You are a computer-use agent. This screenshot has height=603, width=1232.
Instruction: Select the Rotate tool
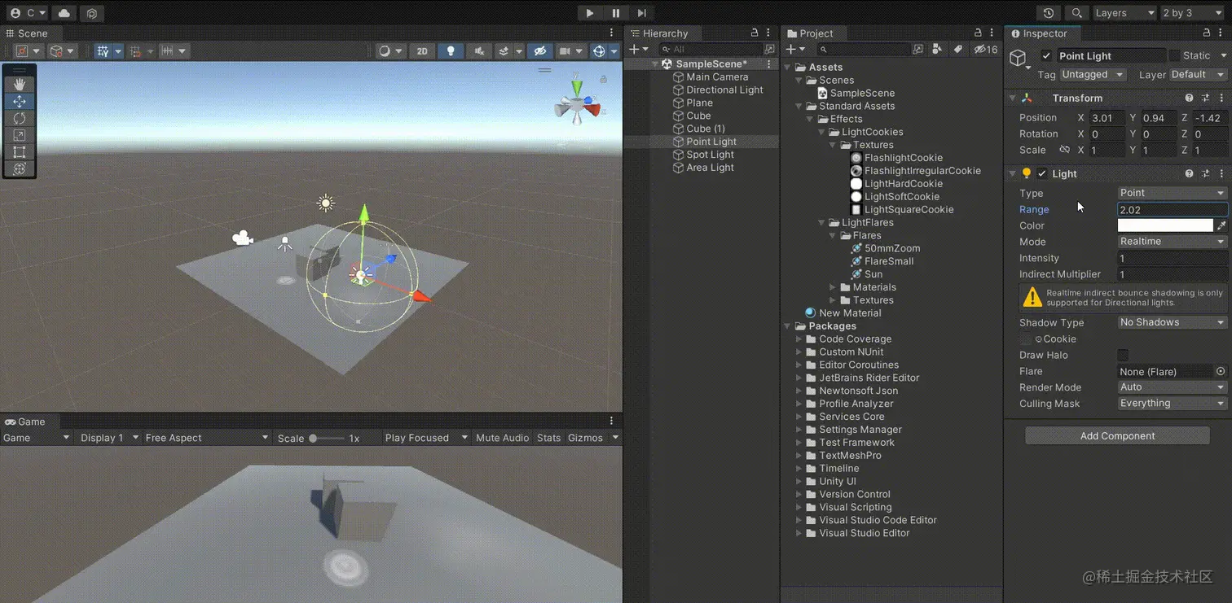18,118
